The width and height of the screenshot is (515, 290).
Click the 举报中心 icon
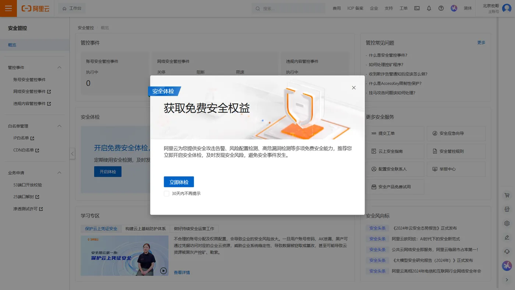(435, 169)
